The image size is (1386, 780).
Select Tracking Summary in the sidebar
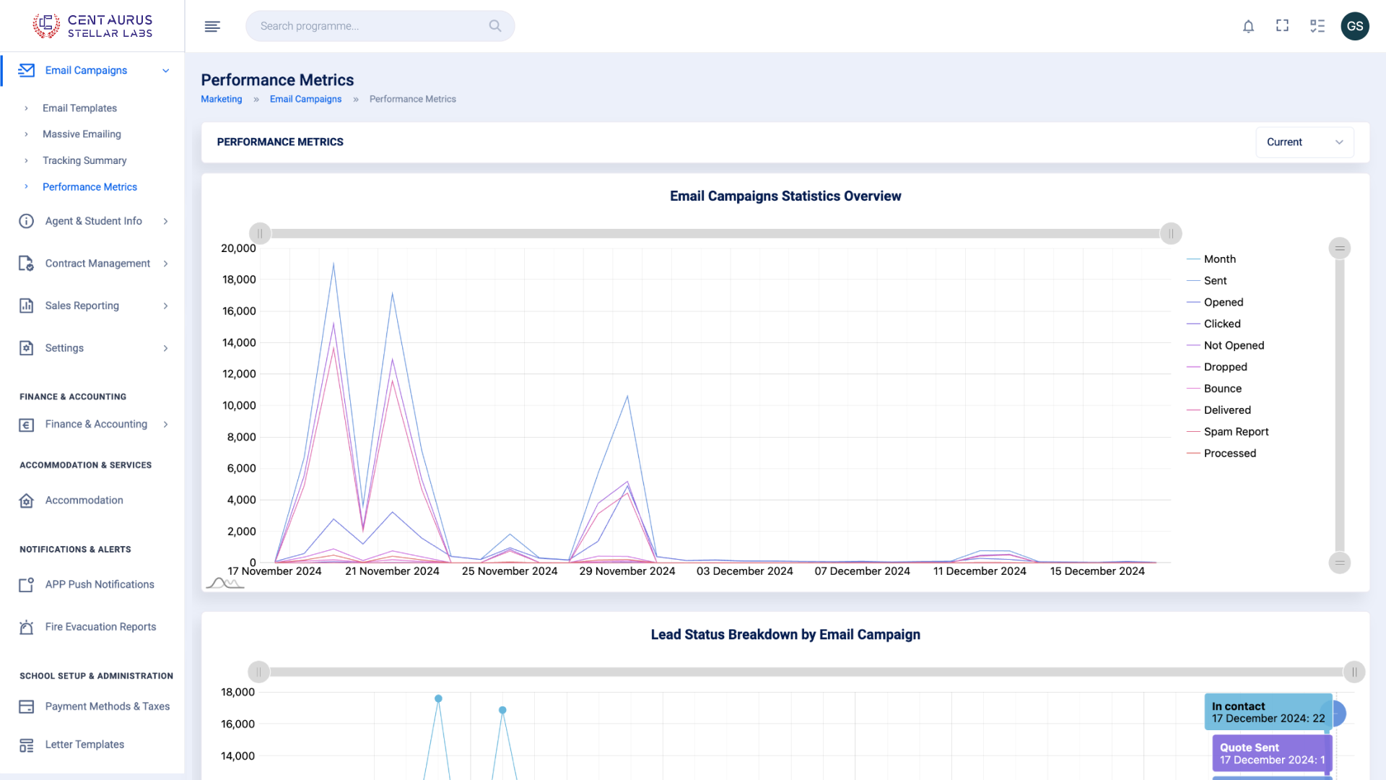coord(84,160)
